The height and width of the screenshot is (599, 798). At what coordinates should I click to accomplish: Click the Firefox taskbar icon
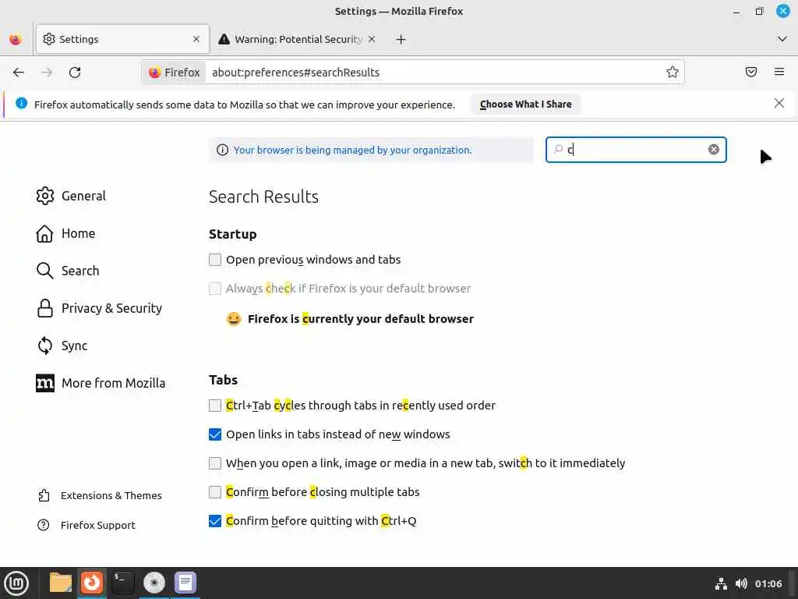tap(92, 583)
